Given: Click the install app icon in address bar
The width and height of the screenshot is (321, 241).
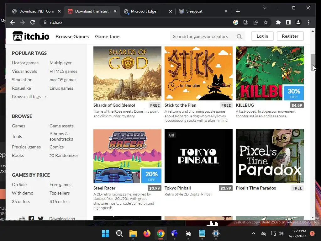Looking at the screenshot, I should point(246,22).
